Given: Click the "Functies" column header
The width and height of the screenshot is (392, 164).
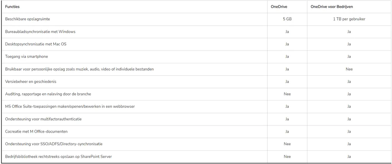Looking at the screenshot, I should [x=13, y=6].
